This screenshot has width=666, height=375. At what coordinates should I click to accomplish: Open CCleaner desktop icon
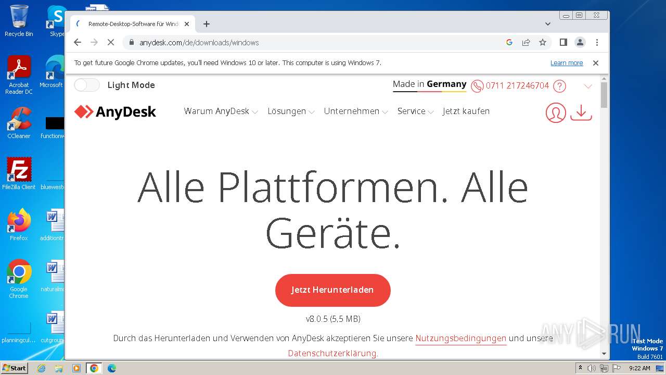point(19,123)
